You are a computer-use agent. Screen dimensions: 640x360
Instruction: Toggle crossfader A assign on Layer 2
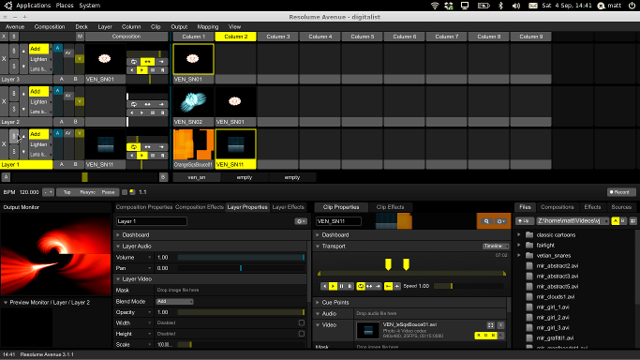[x=62, y=122]
